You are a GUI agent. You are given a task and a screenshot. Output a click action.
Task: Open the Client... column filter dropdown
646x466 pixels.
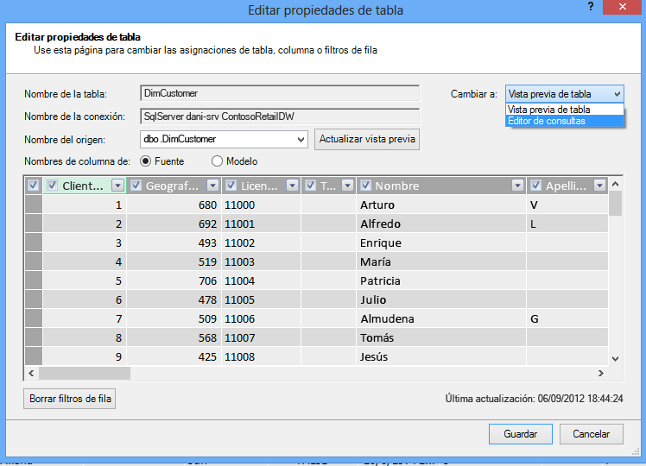pos(117,186)
